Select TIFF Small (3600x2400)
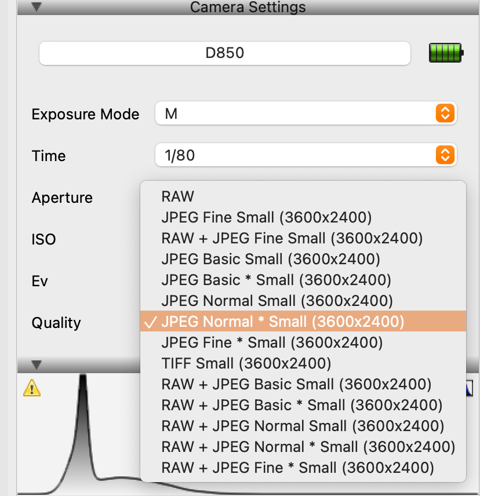This screenshot has width=480, height=496. pos(303,363)
